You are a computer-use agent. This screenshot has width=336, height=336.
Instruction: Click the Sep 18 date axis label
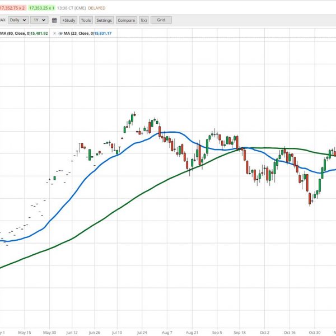[240, 332]
